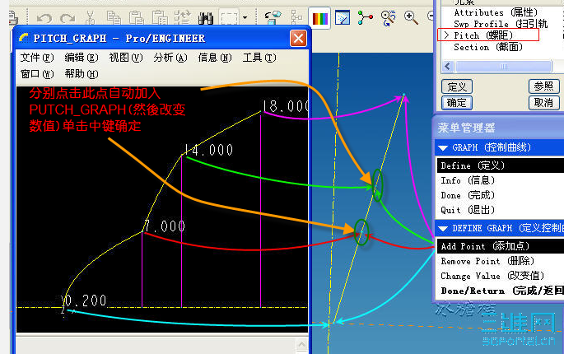Click the Cut scissors icon
Image resolution: width=564 pixels, height=354 pixels.
tap(91, 17)
